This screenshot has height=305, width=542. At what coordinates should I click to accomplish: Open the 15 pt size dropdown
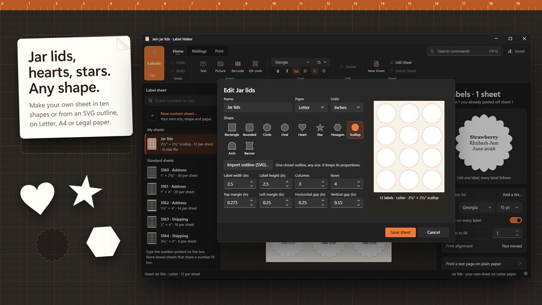pyautogui.click(x=509, y=208)
